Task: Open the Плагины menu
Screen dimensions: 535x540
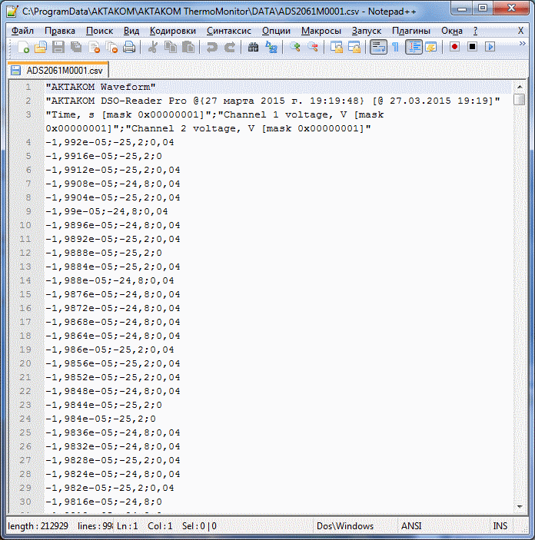Action: [411, 31]
